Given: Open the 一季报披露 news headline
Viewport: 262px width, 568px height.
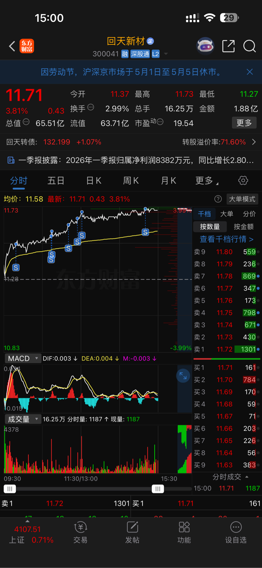Looking at the screenshot, I should pos(136,160).
